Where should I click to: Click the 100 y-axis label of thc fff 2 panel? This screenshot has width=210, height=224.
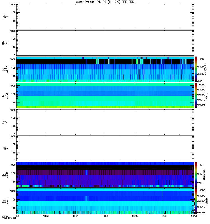[x=13, y=144]
